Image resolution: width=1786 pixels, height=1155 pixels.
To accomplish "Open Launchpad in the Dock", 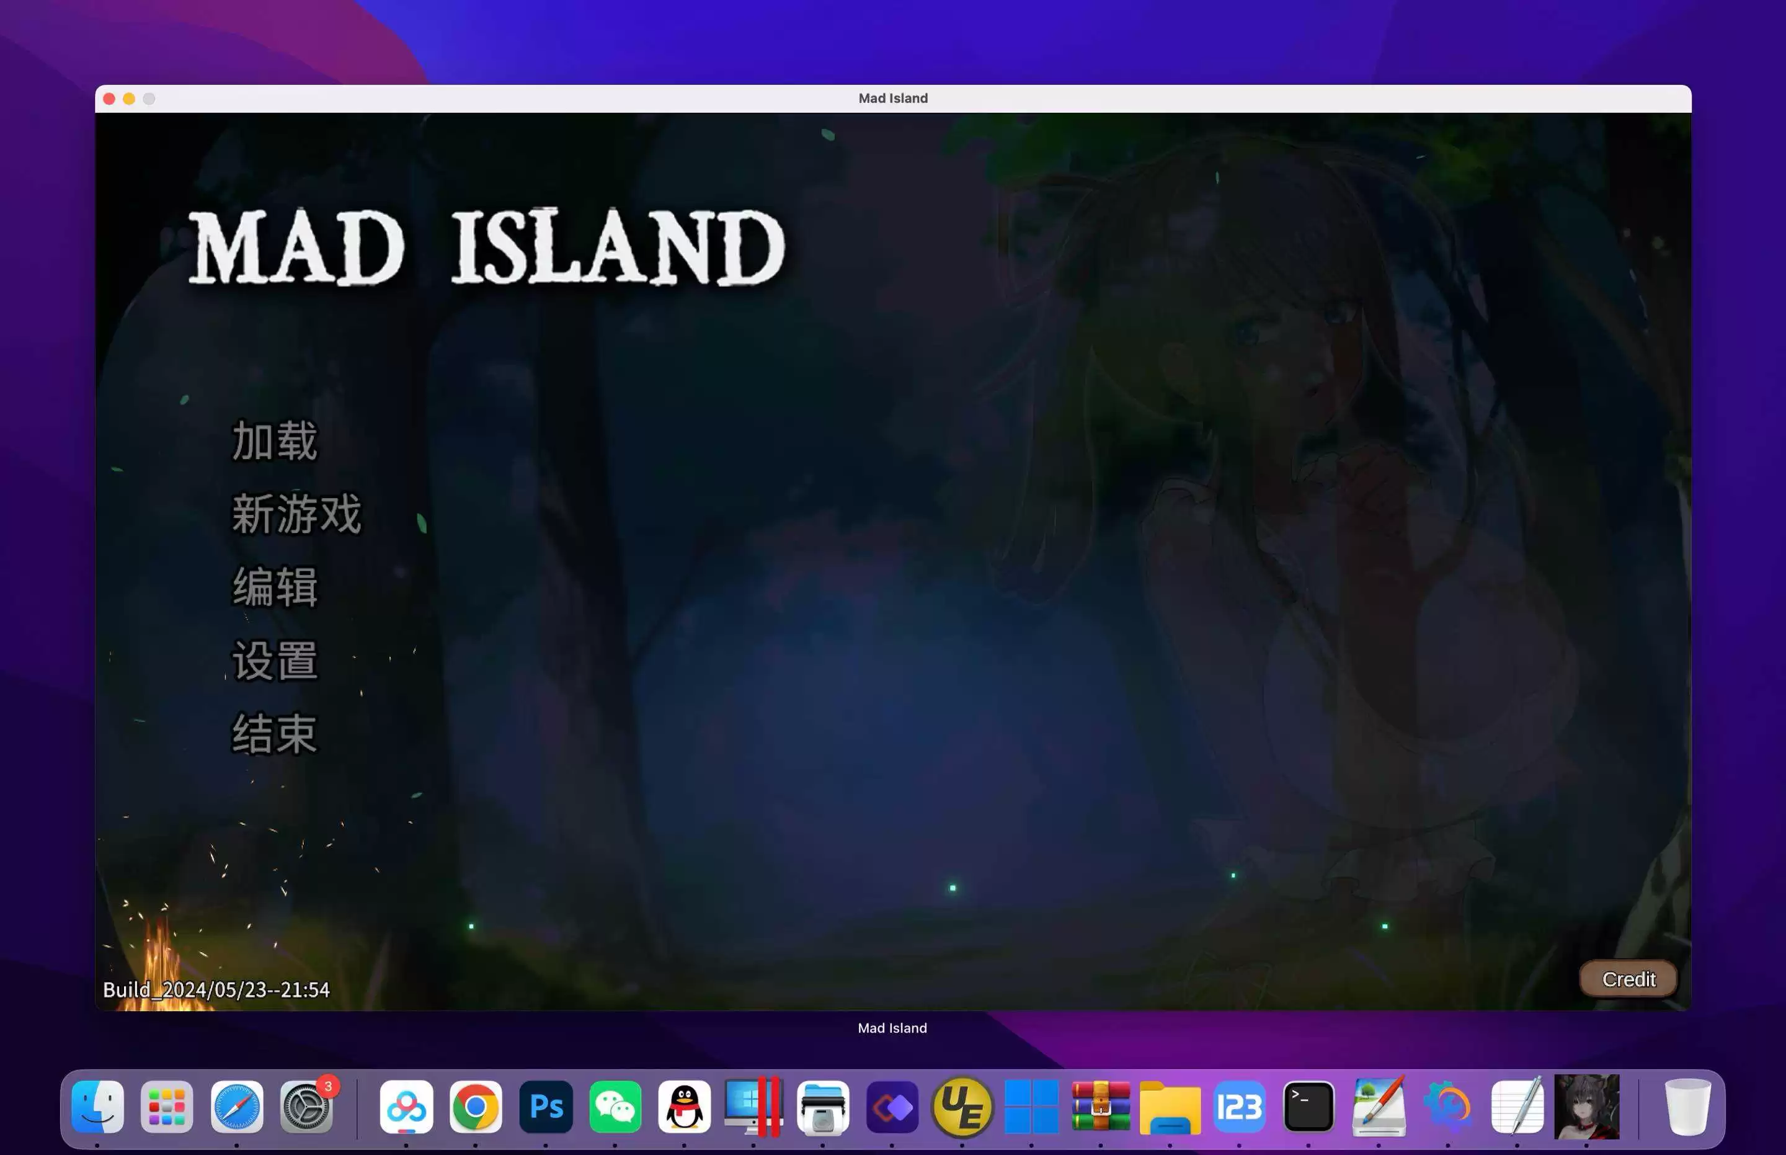I will [166, 1107].
